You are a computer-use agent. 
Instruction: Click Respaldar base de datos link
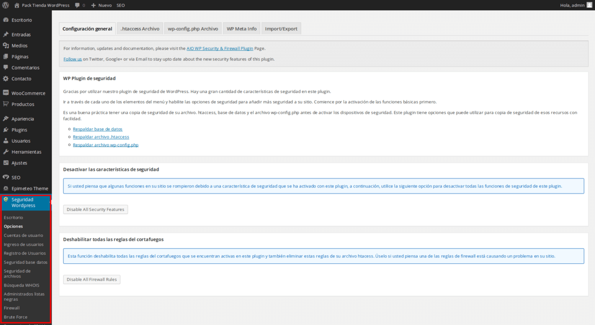(97, 129)
